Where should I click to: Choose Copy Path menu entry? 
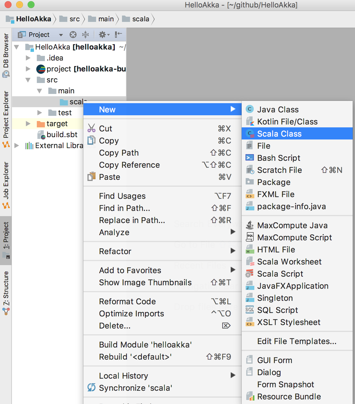tap(162, 152)
